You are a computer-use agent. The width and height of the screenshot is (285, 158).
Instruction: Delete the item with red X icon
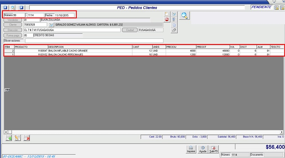pyautogui.click(x=27, y=138)
